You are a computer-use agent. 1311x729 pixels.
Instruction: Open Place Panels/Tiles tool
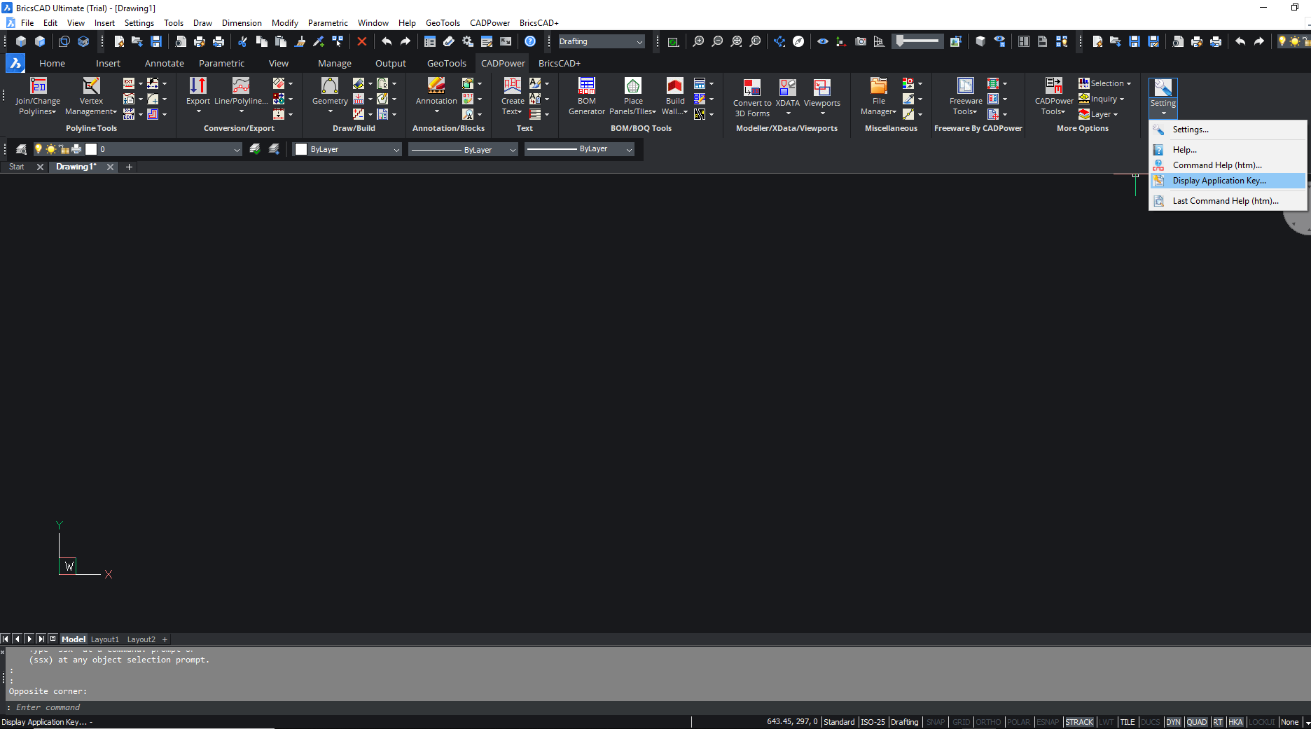pos(633,96)
